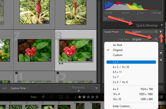
Task: Set filter rating to three stars
Action: coord(88,97)
